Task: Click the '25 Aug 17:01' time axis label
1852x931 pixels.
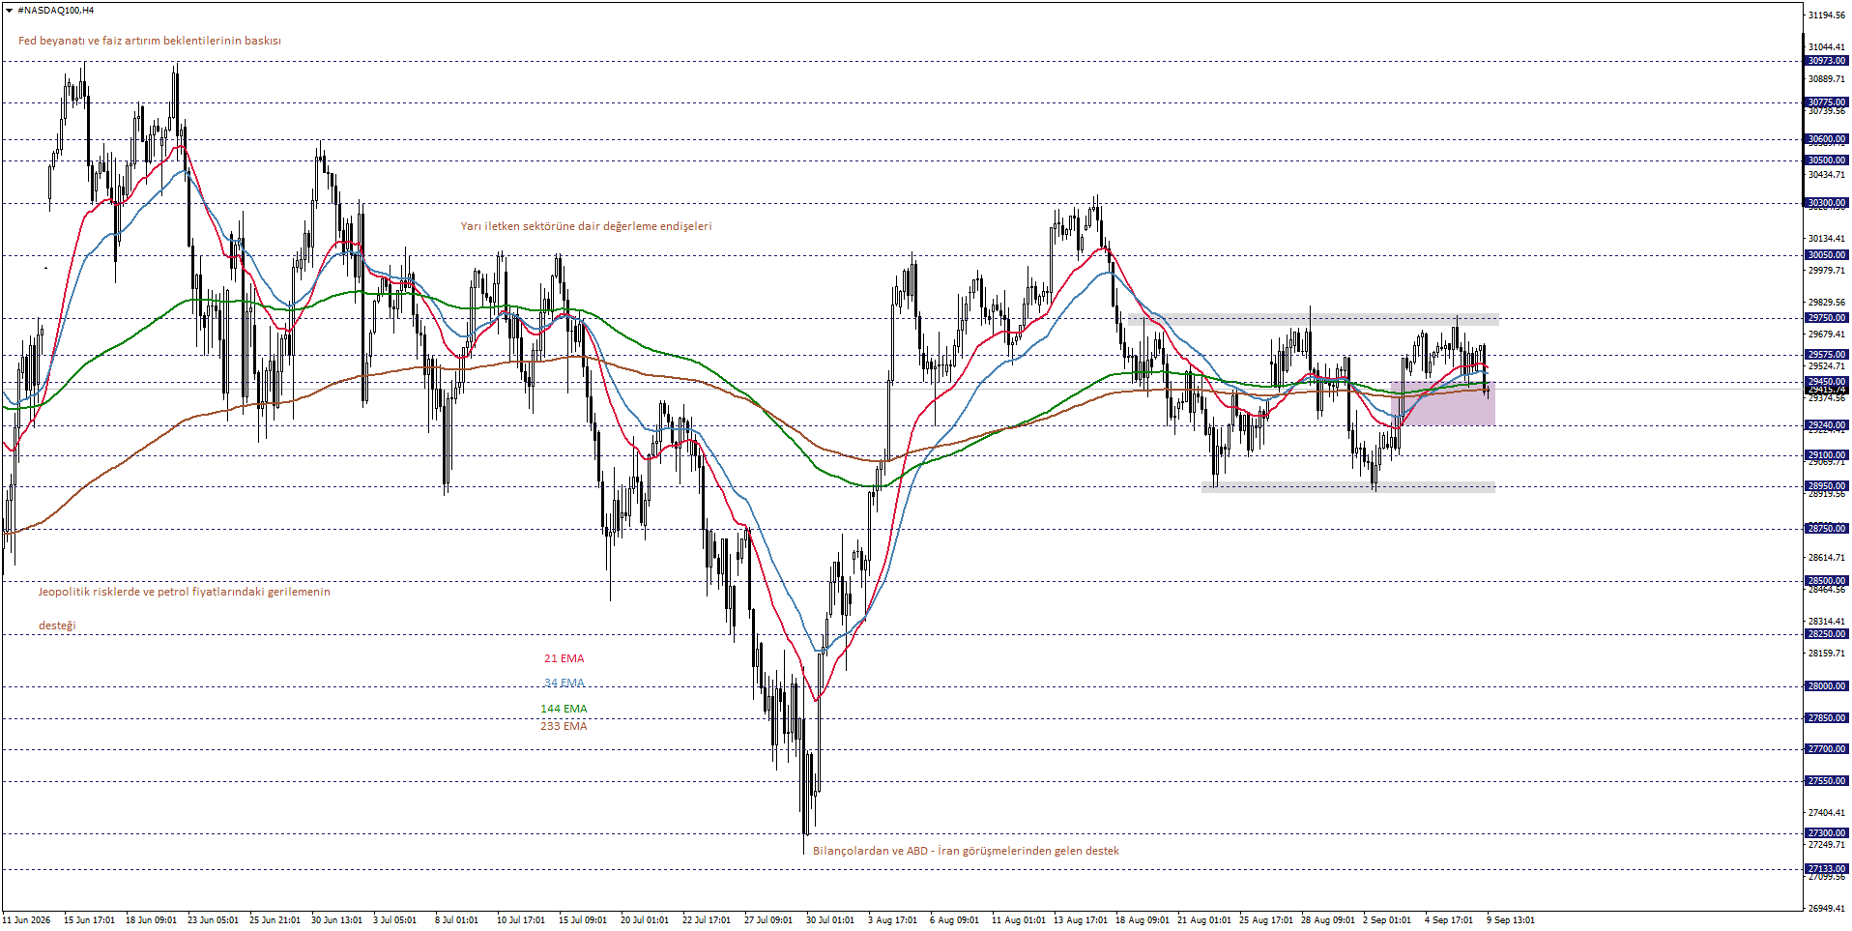Action: [x=1266, y=920]
